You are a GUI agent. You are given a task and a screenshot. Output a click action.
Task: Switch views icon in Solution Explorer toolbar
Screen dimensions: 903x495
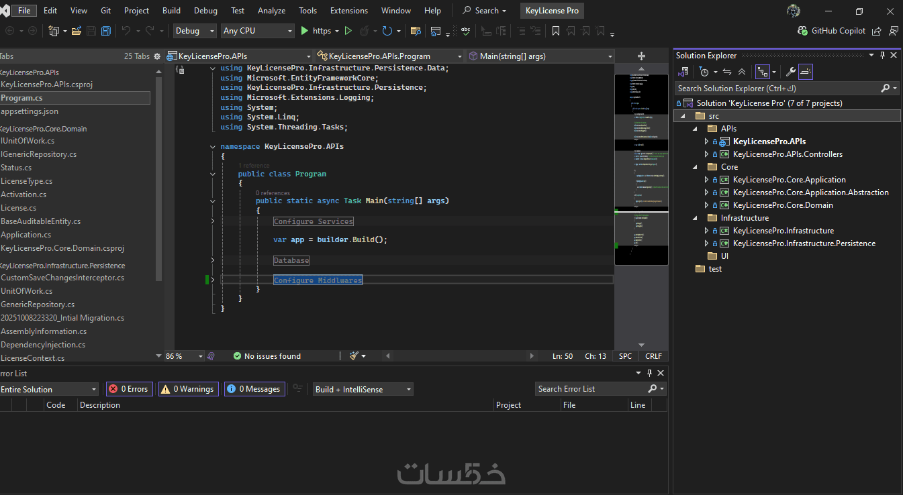pos(683,72)
